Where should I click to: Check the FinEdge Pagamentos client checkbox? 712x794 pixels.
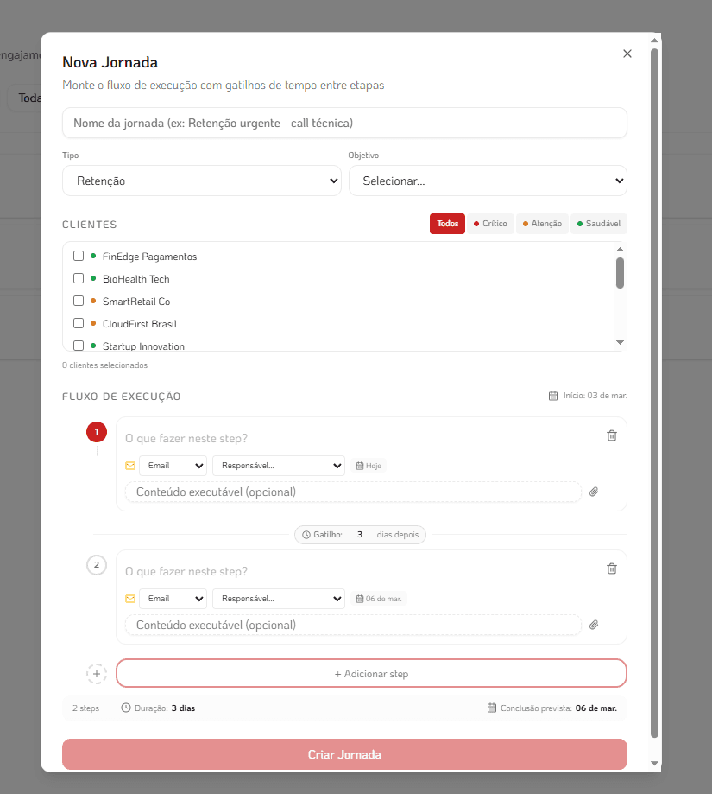coord(79,256)
